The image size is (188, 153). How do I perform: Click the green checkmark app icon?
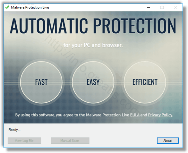point(7,7)
